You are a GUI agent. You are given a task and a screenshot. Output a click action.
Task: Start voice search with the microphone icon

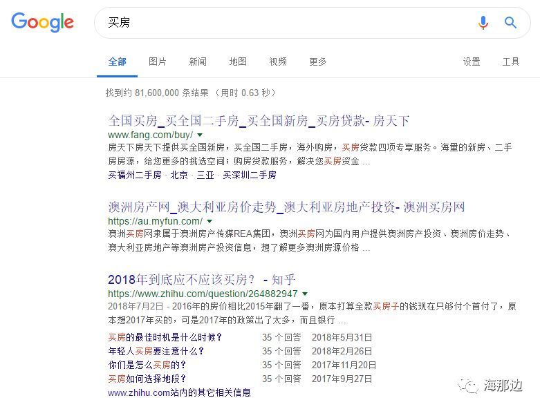pos(483,23)
